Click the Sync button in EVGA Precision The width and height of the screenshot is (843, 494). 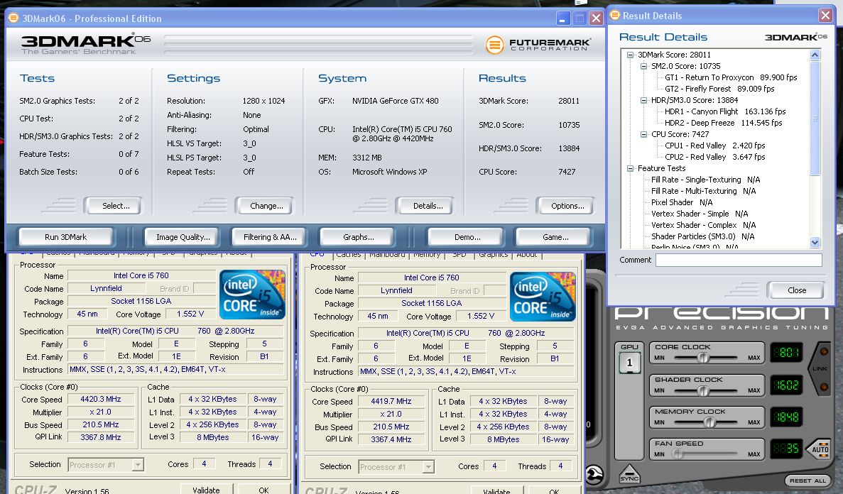[629, 476]
